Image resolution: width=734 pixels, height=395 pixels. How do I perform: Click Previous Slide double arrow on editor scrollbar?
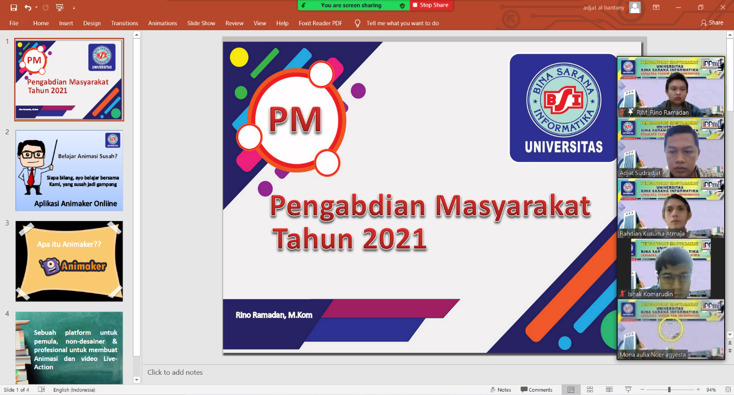coord(730,343)
